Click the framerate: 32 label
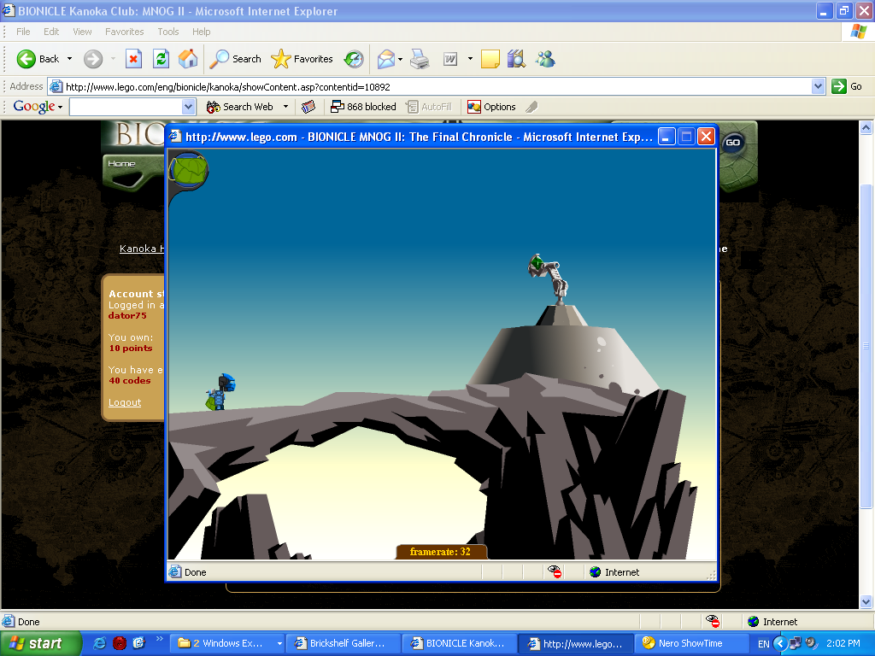 coord(440,552)
